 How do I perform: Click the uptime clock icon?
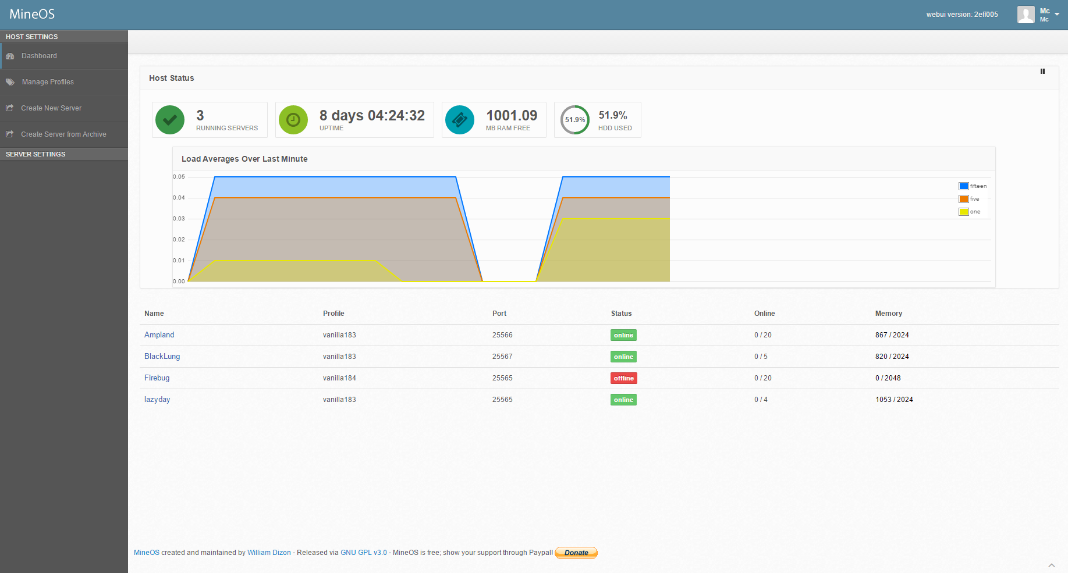point(293,120)
